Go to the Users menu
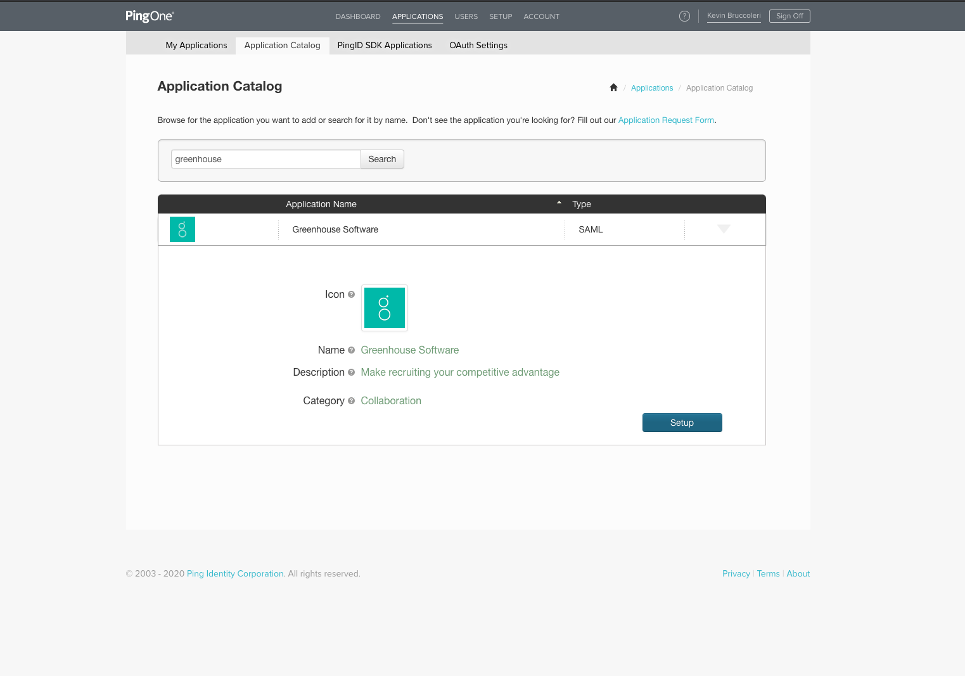This screenshot has width=965, height=676. pyautogui.click(x=466, y=16)
